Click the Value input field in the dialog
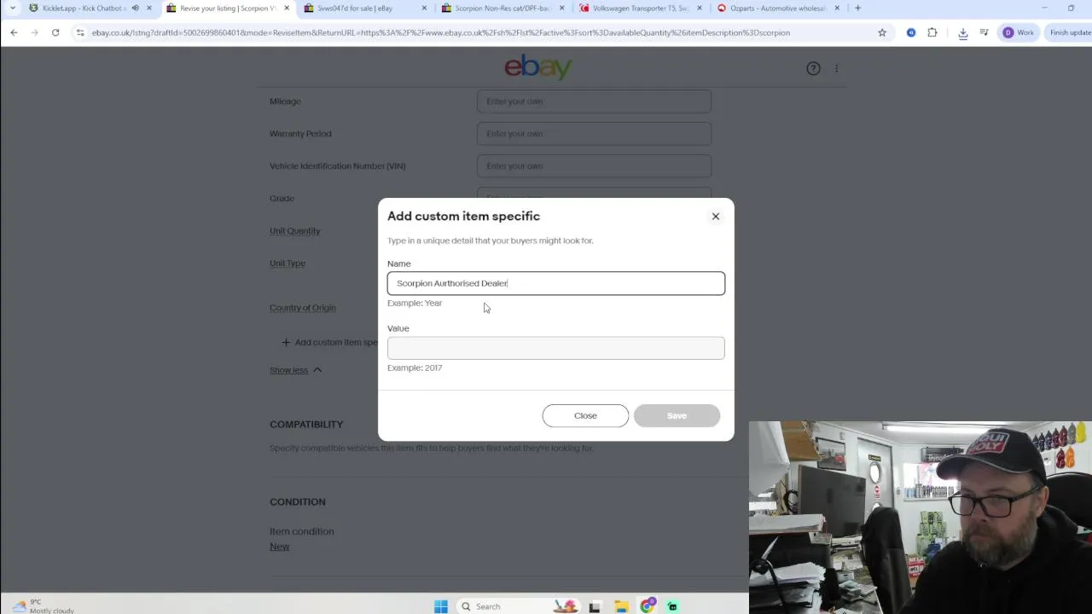The image size is (1092, 614). (x=556, y=348)
